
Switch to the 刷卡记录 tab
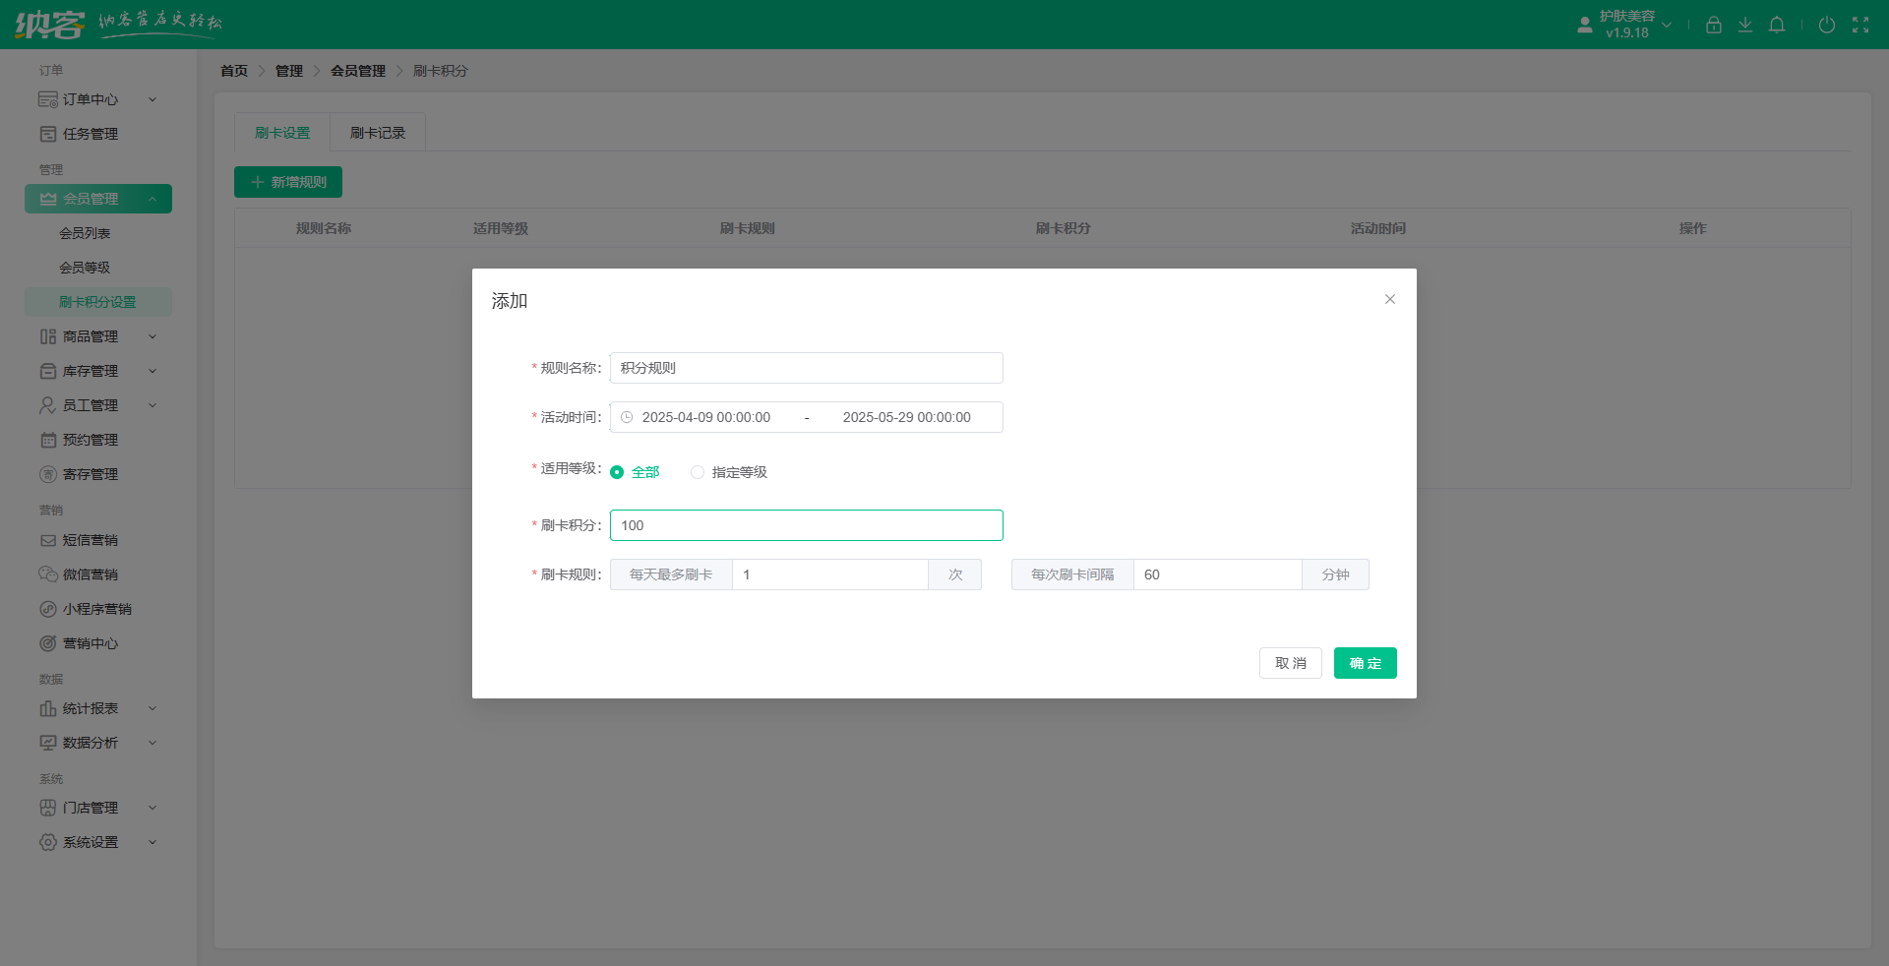click(377, 132)
